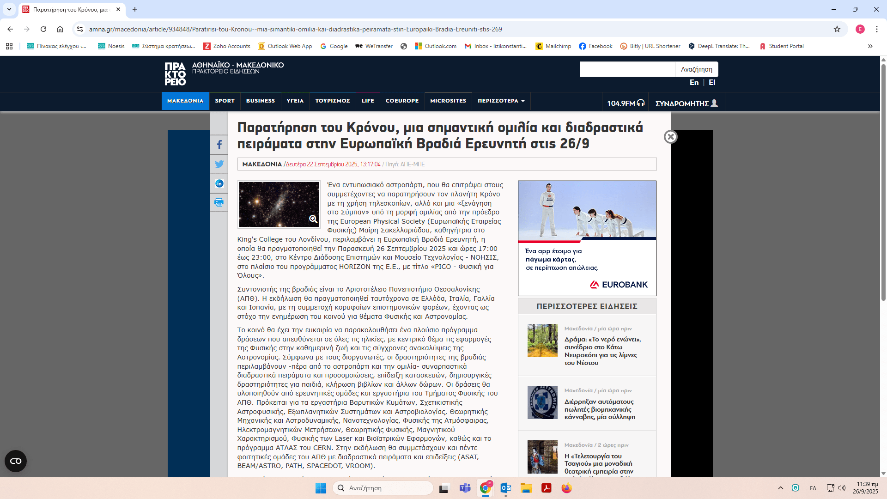The height and width of the screenshot is (499, 887).
Task: Open the tab search chevron dropdown
Action: point(9,9)
